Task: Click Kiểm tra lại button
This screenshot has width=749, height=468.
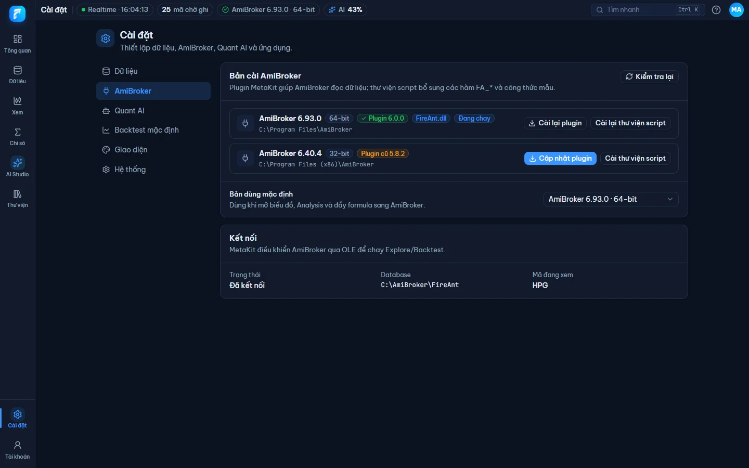Action: pos(650,76)
